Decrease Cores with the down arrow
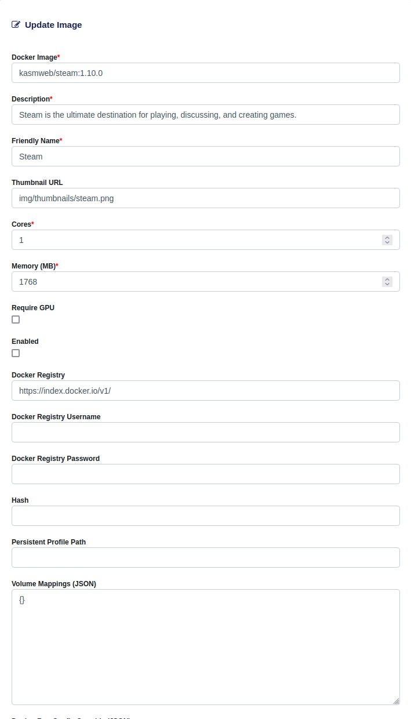411x719 pixels. pos(387,242)
